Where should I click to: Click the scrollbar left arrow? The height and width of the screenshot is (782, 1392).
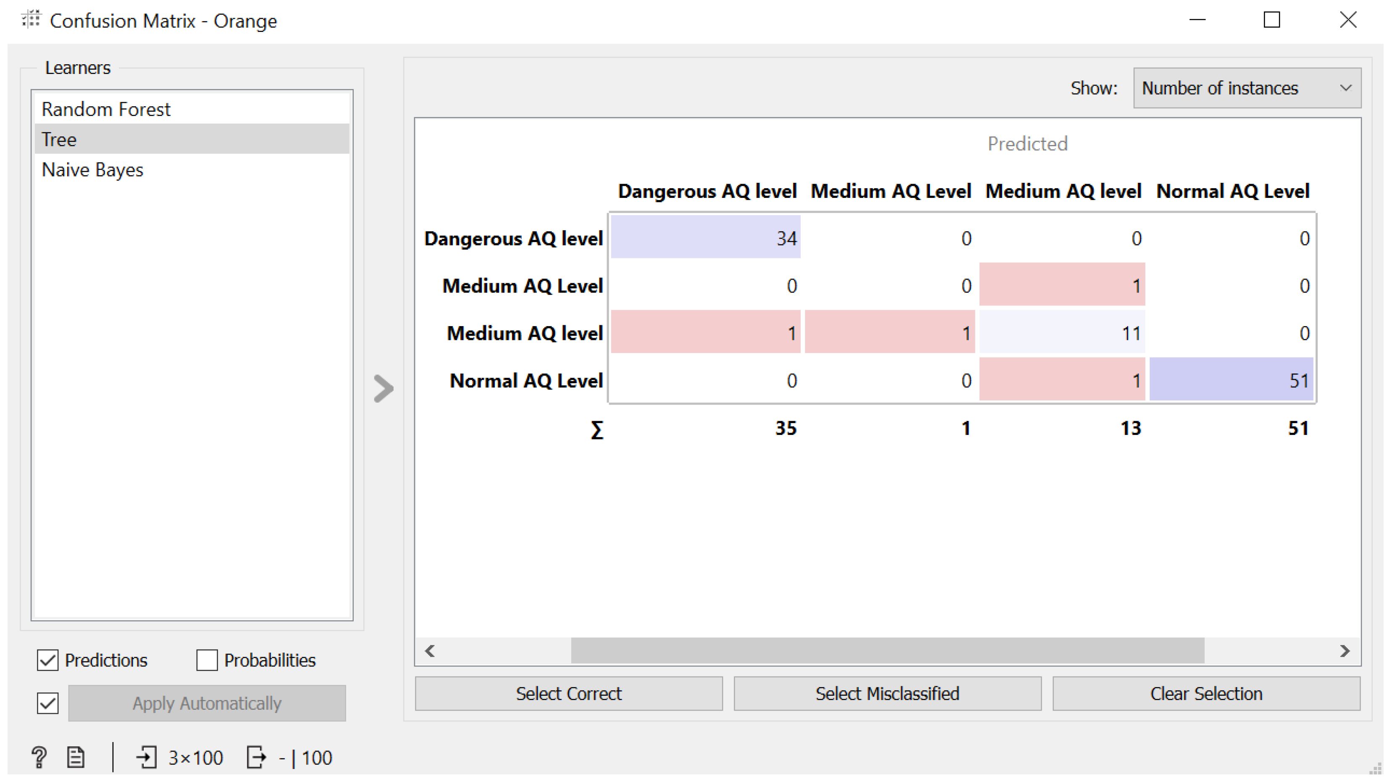tap(430, 650)
